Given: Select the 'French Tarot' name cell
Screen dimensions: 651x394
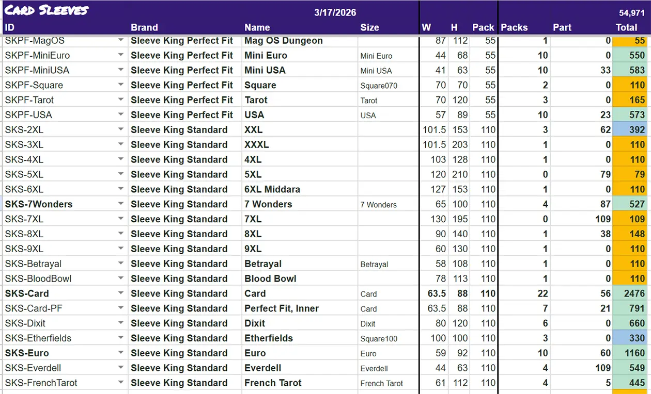Looking at the screenshot, I should (x=300, y=383).
